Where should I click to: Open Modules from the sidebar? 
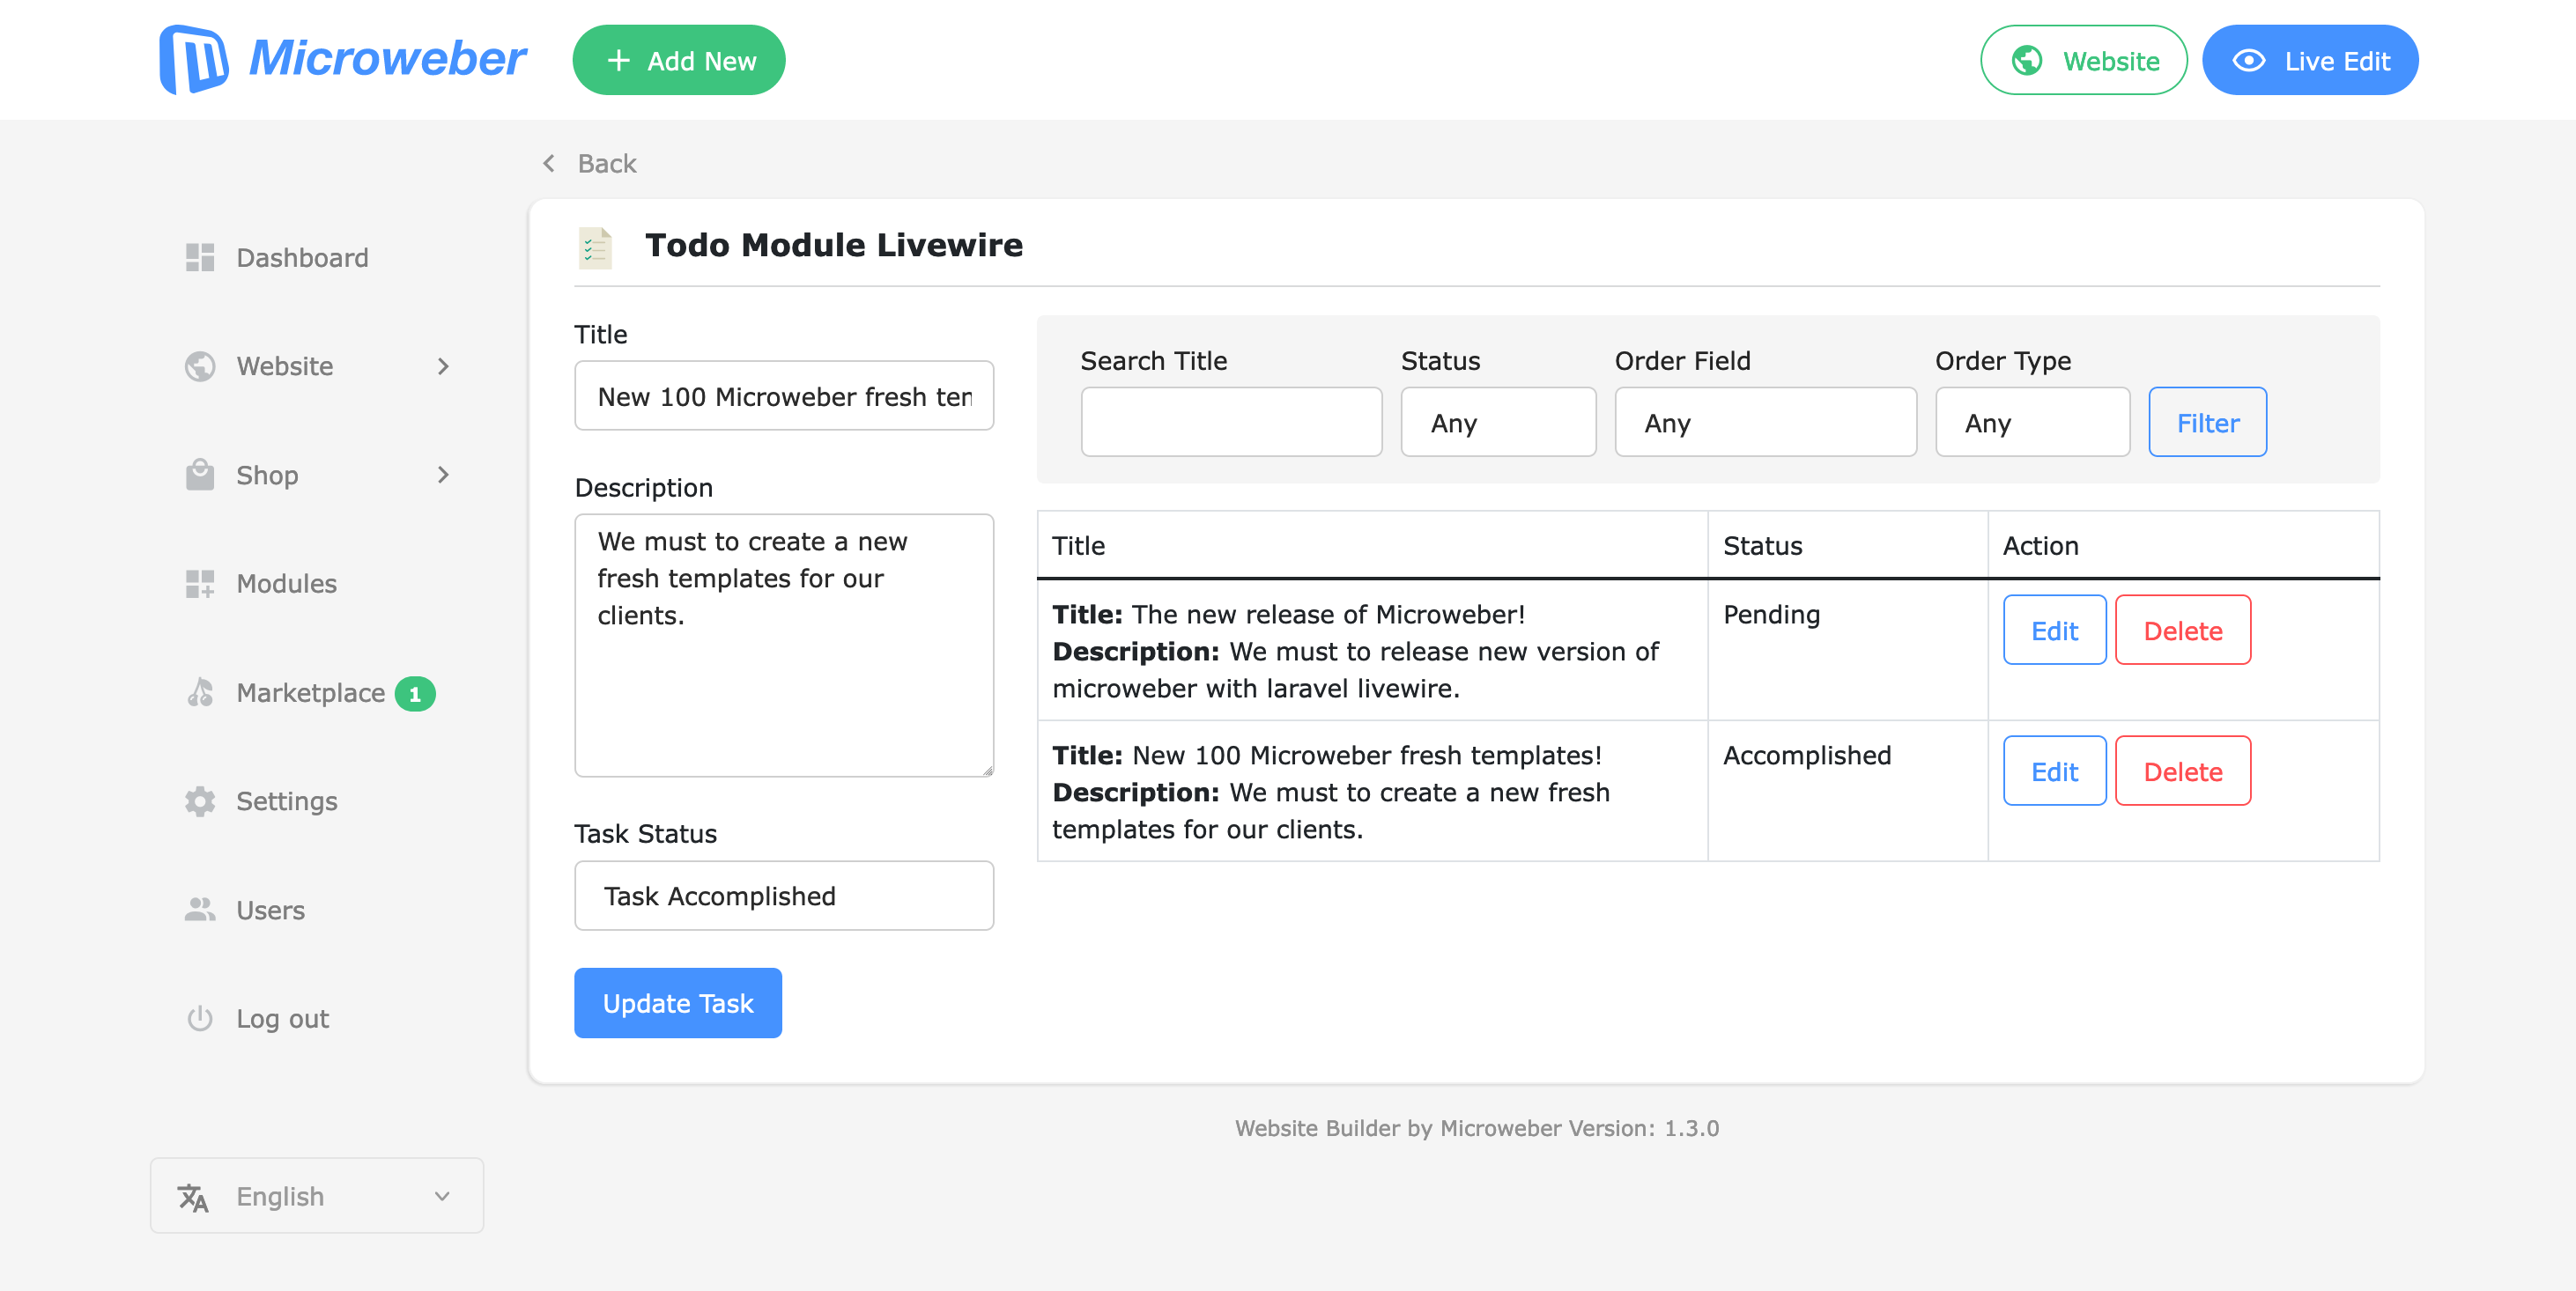click(286, 584)
